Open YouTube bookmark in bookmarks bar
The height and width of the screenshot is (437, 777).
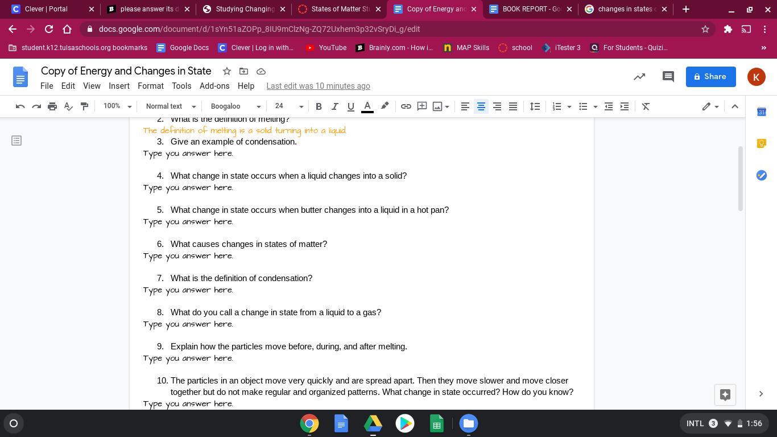[326, 48]
